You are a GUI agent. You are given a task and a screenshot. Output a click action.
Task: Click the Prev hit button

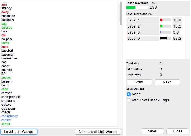(139, 82)
